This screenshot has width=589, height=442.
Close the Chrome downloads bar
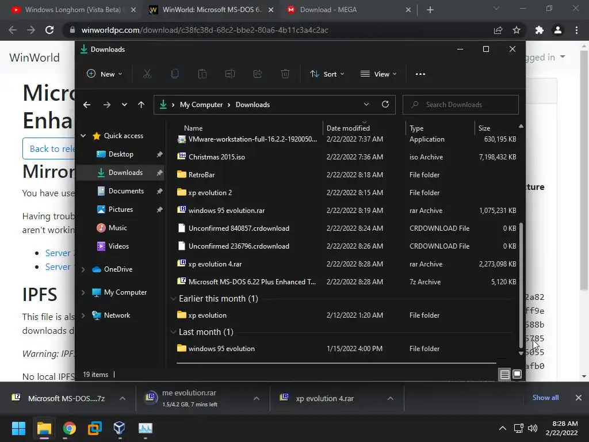tap(579, 398)
